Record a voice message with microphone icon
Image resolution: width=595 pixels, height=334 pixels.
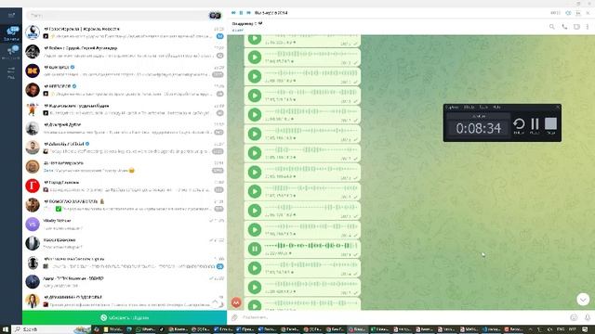[x=587, y=317]
